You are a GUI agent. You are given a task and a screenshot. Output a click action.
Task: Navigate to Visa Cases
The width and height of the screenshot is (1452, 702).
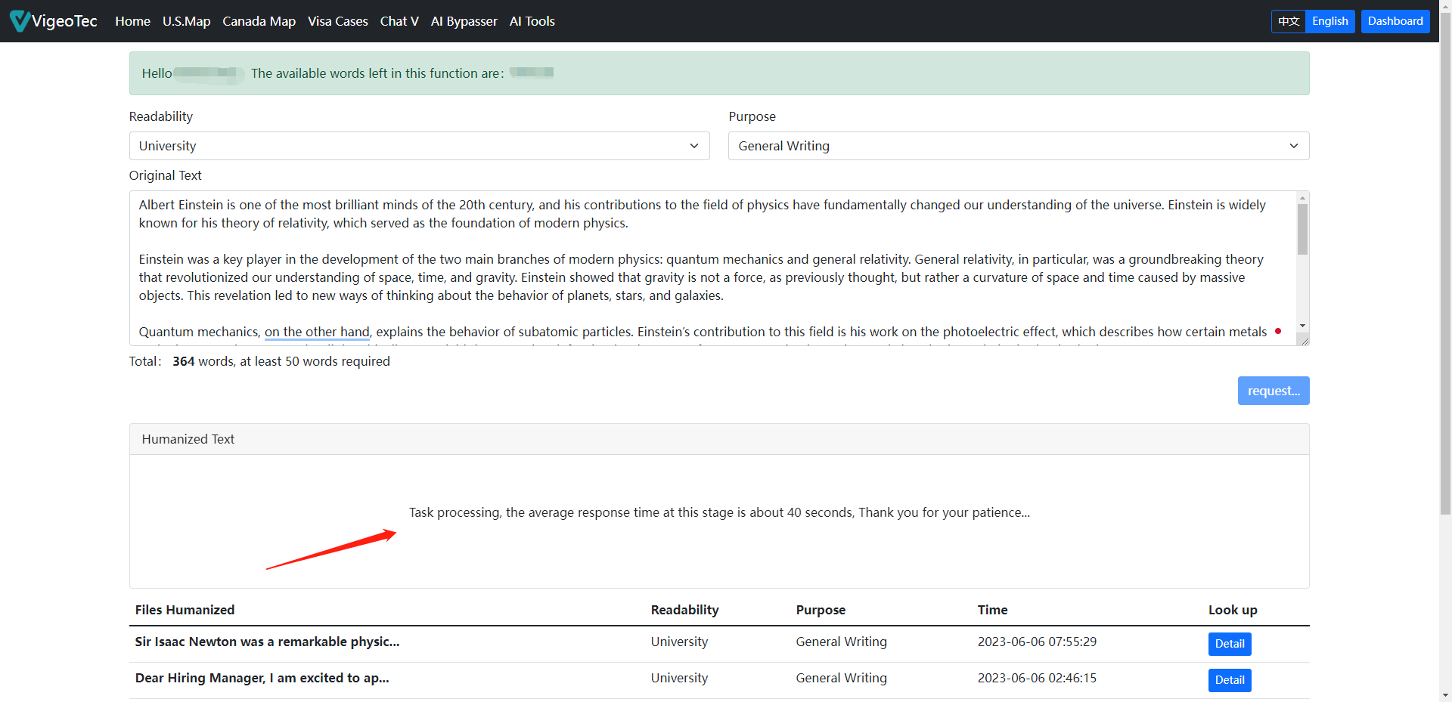(x=337, y=21)
